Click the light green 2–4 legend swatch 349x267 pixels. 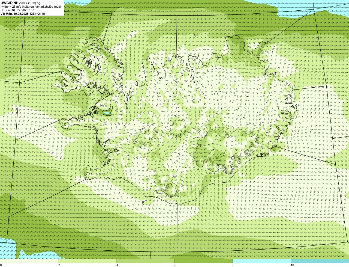click(87, 261)
